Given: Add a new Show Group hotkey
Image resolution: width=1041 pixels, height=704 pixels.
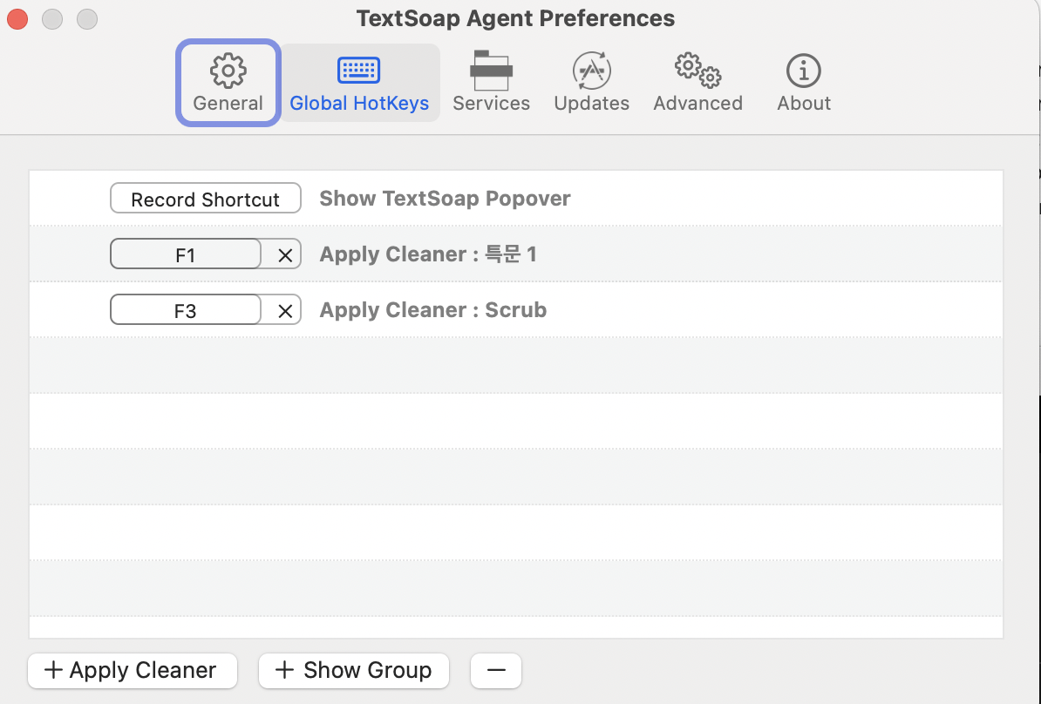Looking at the screenshot, I should pos(353,670).
